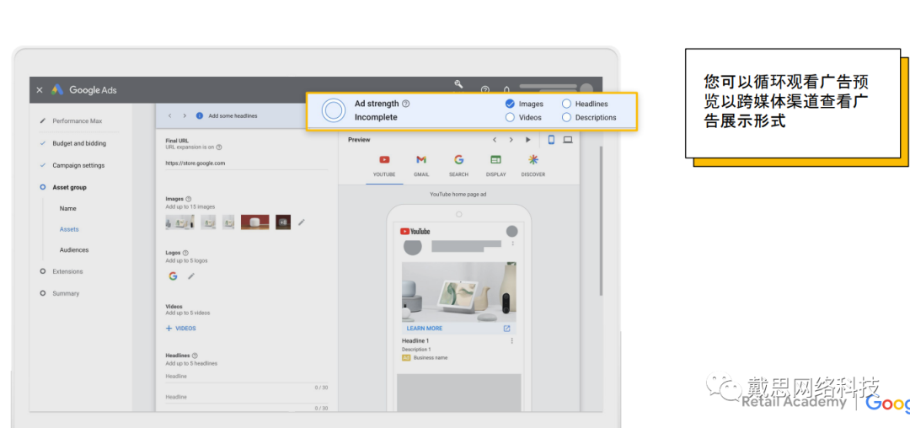The height and width of the screenshot is (428, 910).
Task: Click the + VIDEOS button
Action: [x=181, y=329]
